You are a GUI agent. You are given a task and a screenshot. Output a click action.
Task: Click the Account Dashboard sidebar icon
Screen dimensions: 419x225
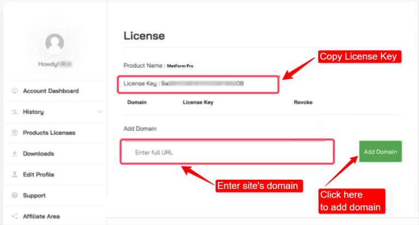pos(14,91)
